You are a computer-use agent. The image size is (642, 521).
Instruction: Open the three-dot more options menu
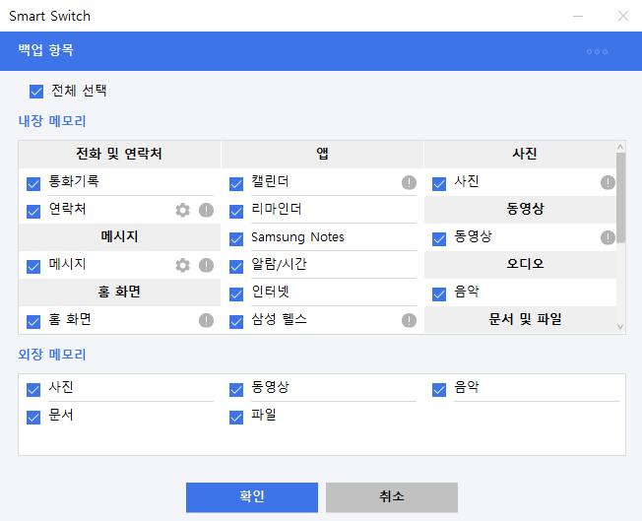(597, 51)
